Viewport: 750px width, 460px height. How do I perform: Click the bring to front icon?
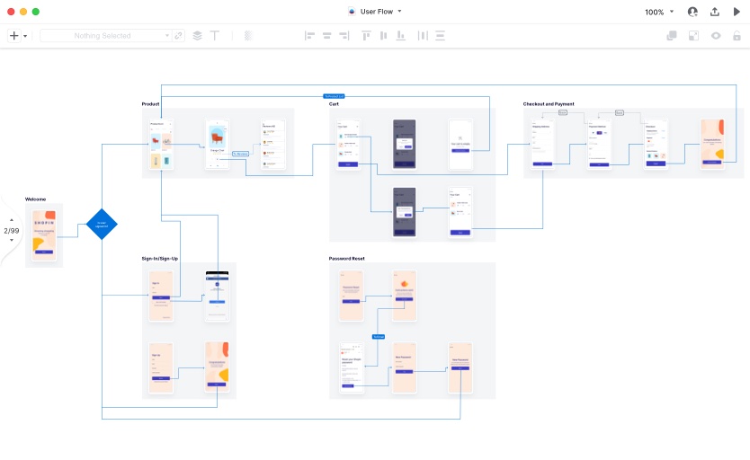[x=671, y=36]
